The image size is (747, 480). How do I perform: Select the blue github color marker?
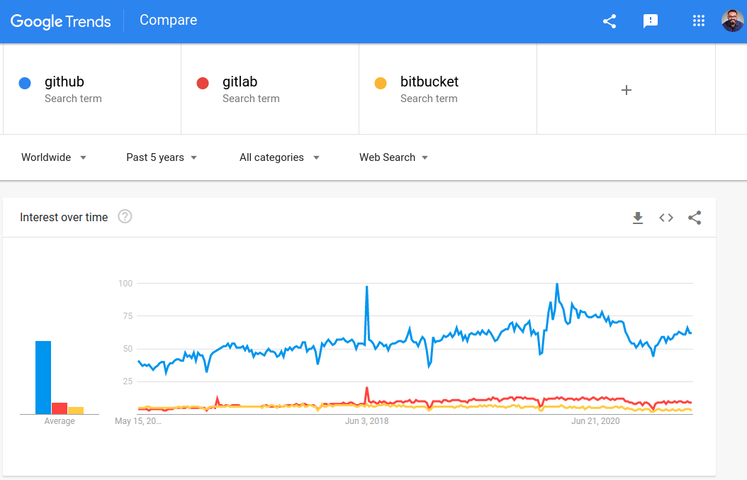[25, 83]
